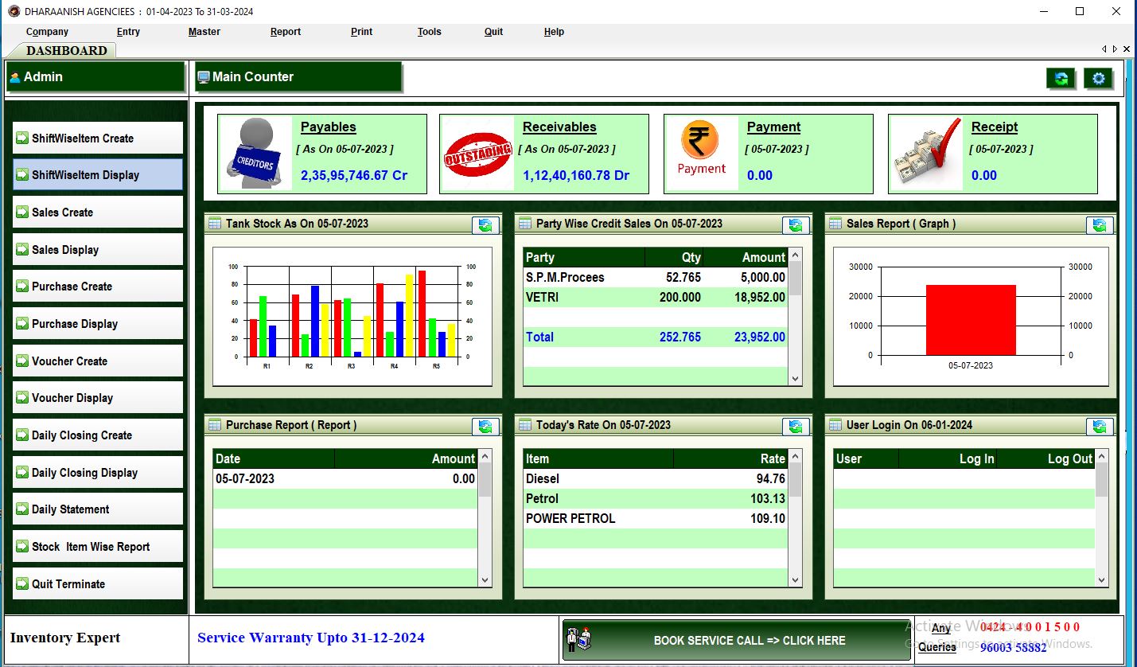This screenshot has width=1137, height=667.
Task: Refresh the Tank Stock panel
Action: [x=485, y=225]
